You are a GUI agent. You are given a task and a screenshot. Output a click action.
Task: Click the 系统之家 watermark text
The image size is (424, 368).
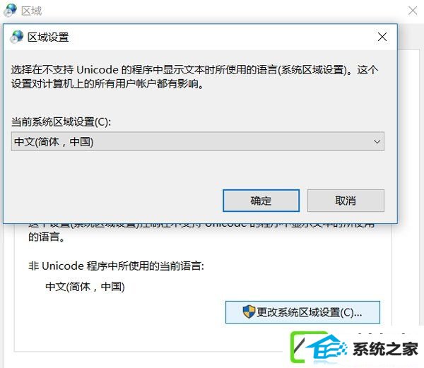coord(385,349)
